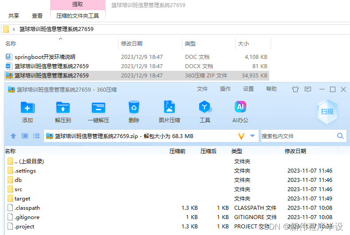This screenshot has height=235, width=350.
Task: Go up one directory level arrow
Action: click(13, 136)
